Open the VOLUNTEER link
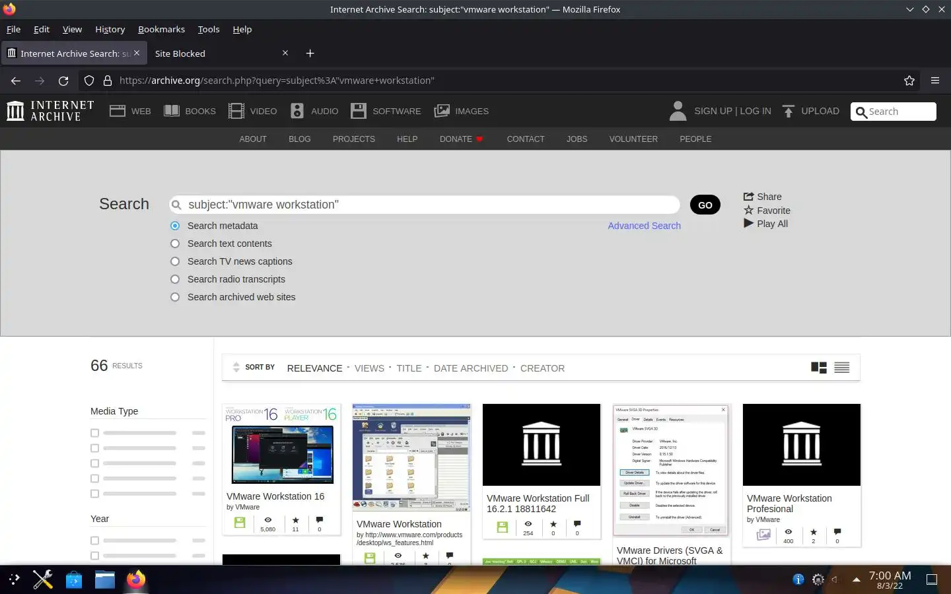 633,139
